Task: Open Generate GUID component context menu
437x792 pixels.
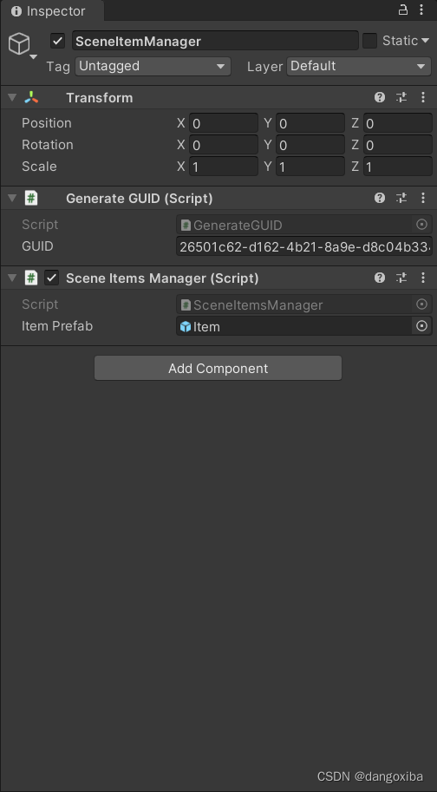Action: click(x=423, y=198)
